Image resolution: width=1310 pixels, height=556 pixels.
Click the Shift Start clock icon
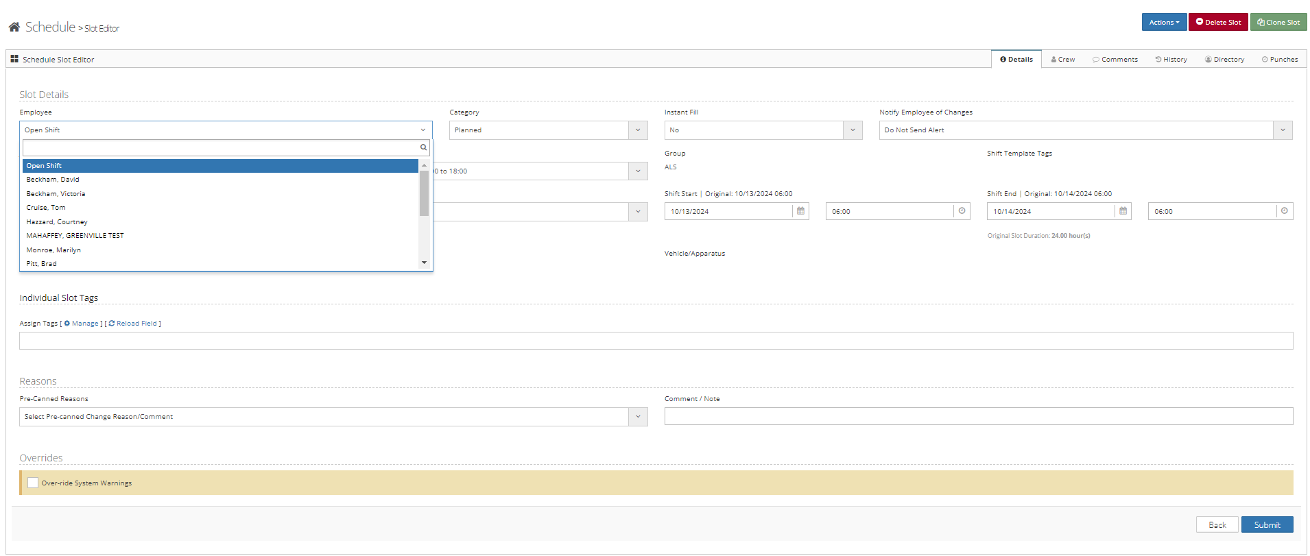962,211
